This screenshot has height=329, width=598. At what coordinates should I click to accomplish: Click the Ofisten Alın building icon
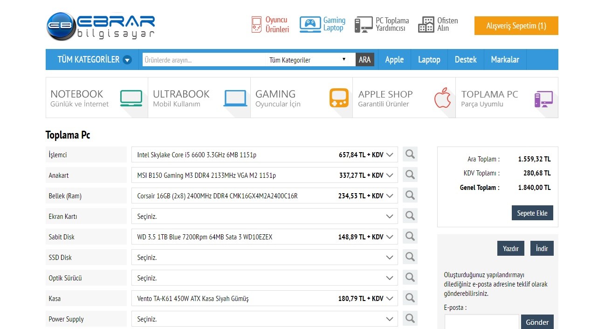pos(426,24)
